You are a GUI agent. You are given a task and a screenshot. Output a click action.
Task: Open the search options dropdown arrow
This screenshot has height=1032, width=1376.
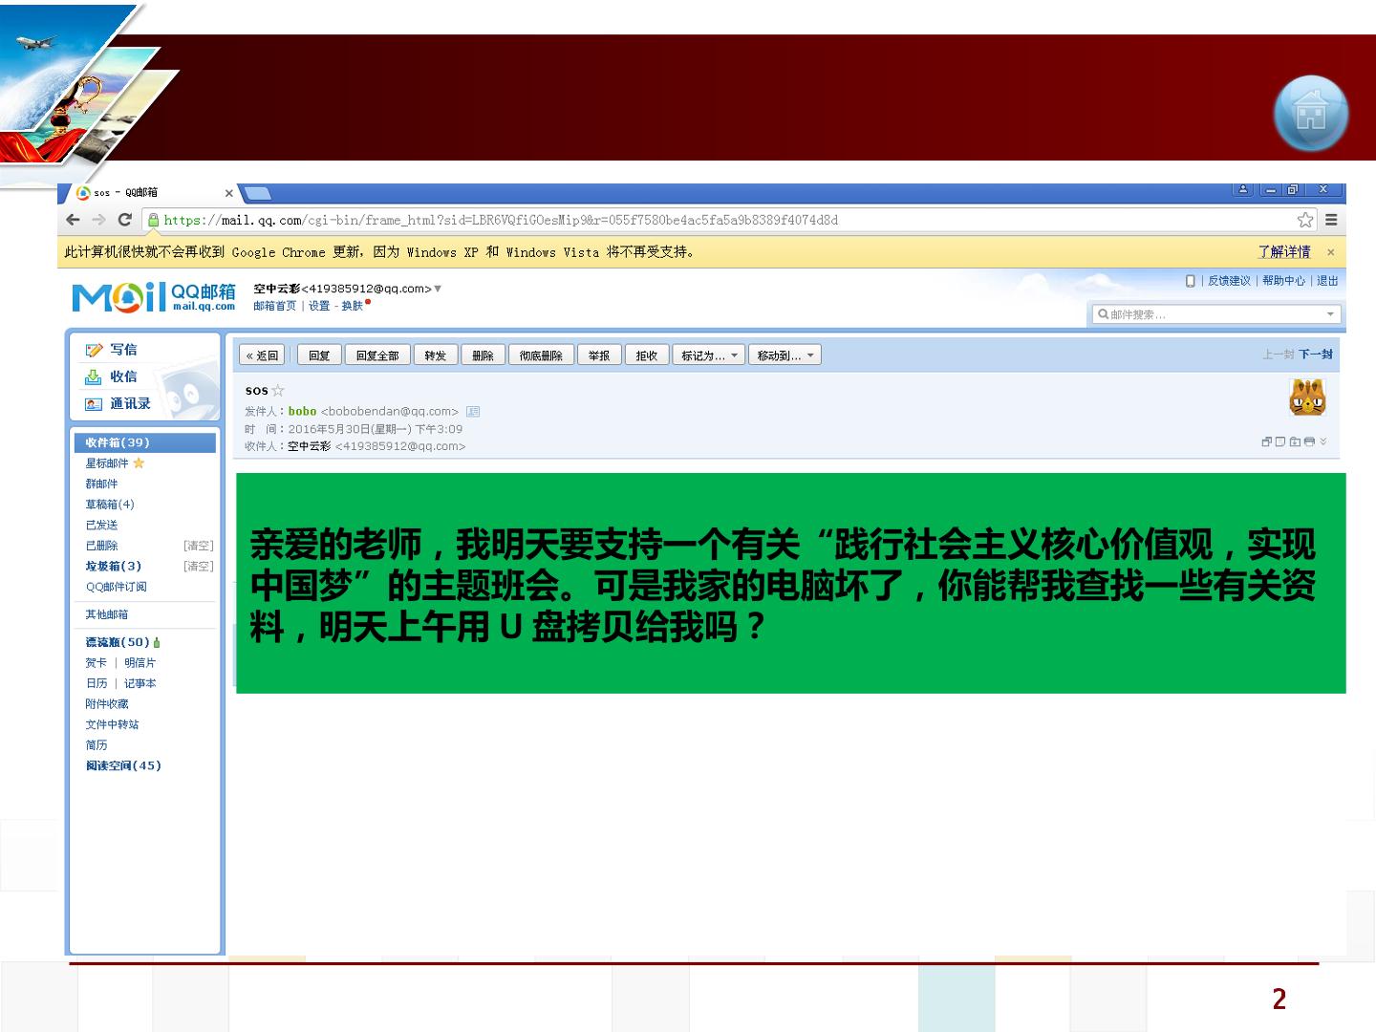[x=1330, y=314]
